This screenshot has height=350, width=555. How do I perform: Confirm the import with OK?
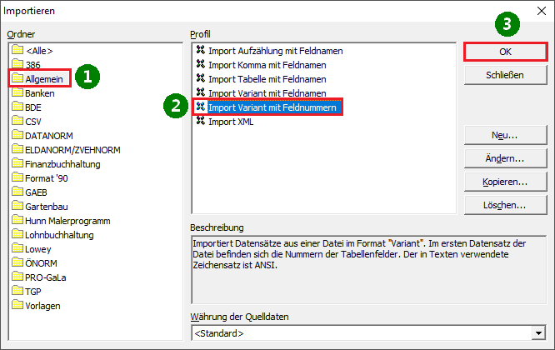(505, 52)
